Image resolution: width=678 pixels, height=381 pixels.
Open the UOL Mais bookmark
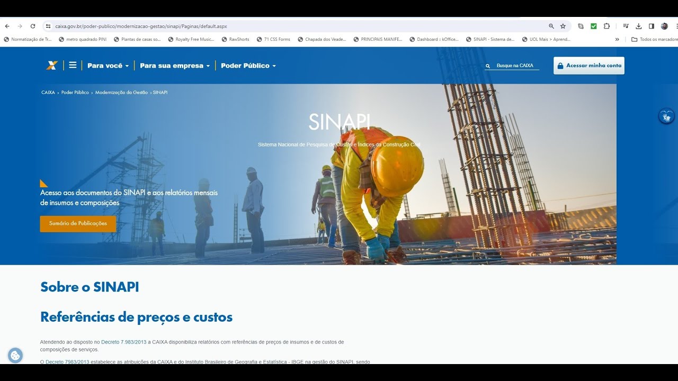click(546, 39)
